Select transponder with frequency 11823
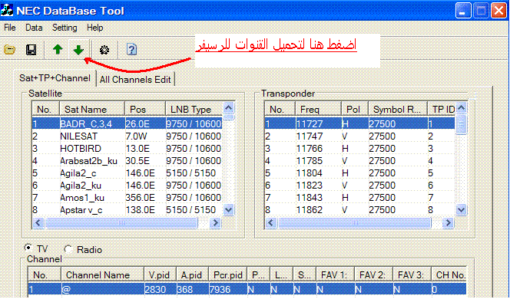 pyautogui.click(x=359, y=186)
